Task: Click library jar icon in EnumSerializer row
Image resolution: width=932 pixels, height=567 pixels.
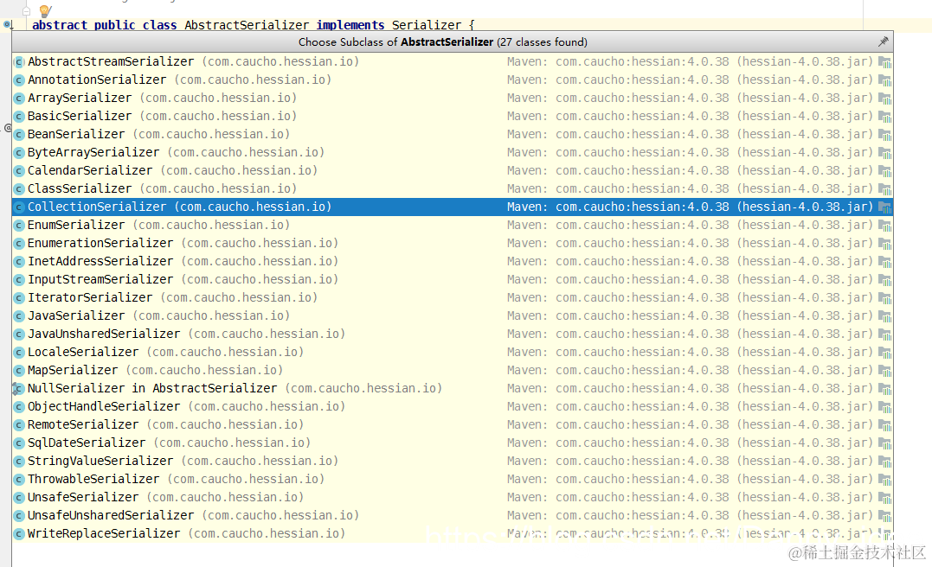Action: [885, 226]
